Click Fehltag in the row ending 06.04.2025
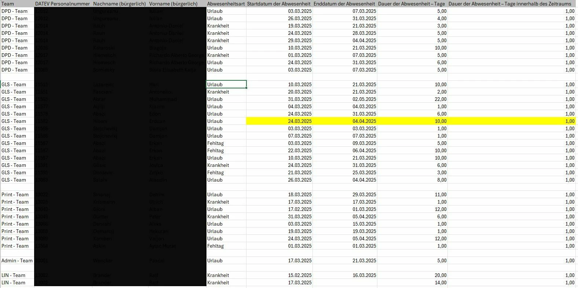 [x=215, y=150]
